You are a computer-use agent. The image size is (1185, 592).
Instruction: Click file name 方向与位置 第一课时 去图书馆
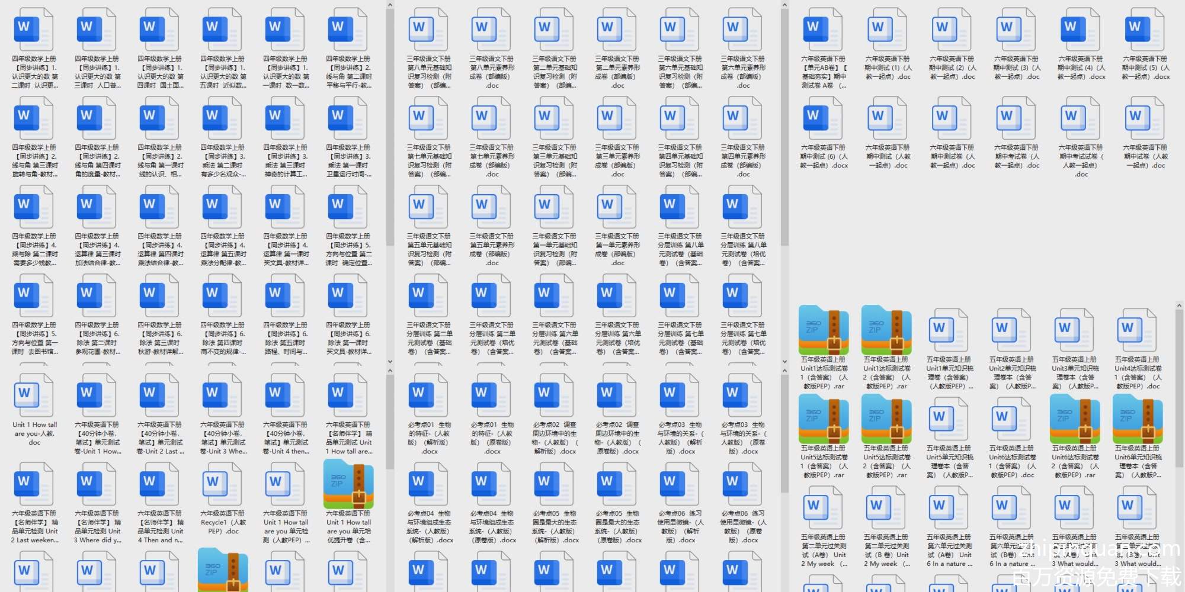34,339
